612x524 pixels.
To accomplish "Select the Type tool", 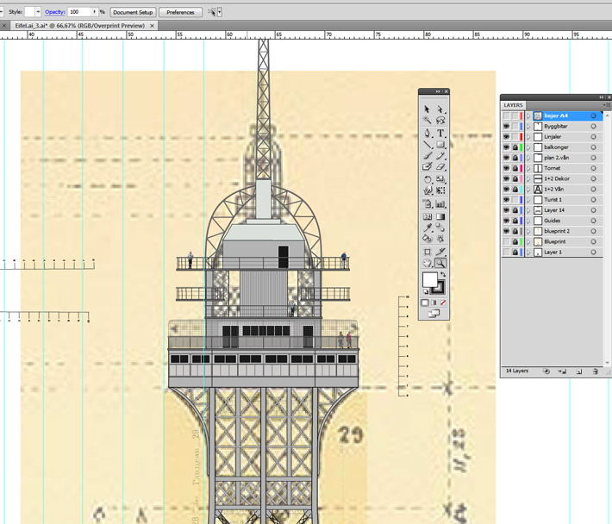I will tap(440, 134).
